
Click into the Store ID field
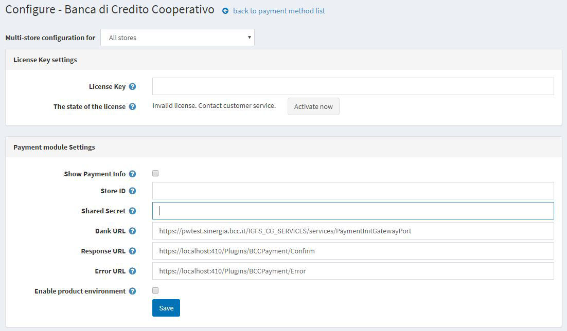(x=353, y=191)
